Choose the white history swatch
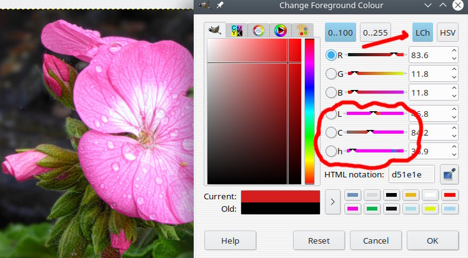 [x=430, y=195]
